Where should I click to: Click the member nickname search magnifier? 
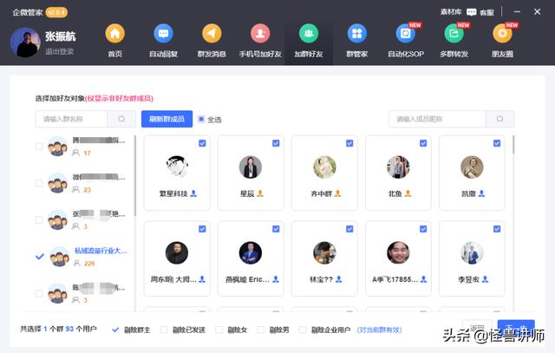point(499,119)
